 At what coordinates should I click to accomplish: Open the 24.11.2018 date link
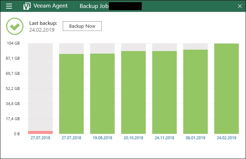164,138
